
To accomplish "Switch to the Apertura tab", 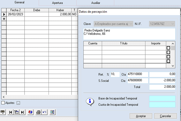I will coord(57,3).
